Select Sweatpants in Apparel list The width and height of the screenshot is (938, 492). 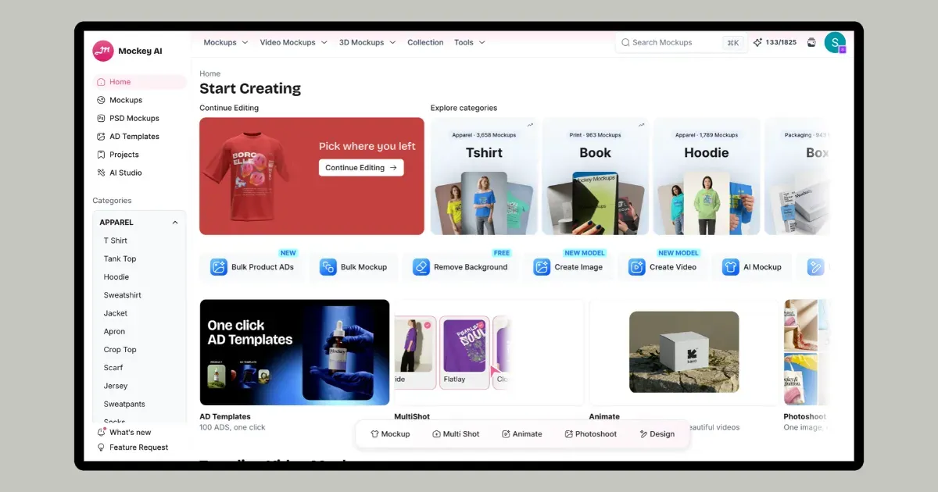click(x=124, y=404)
